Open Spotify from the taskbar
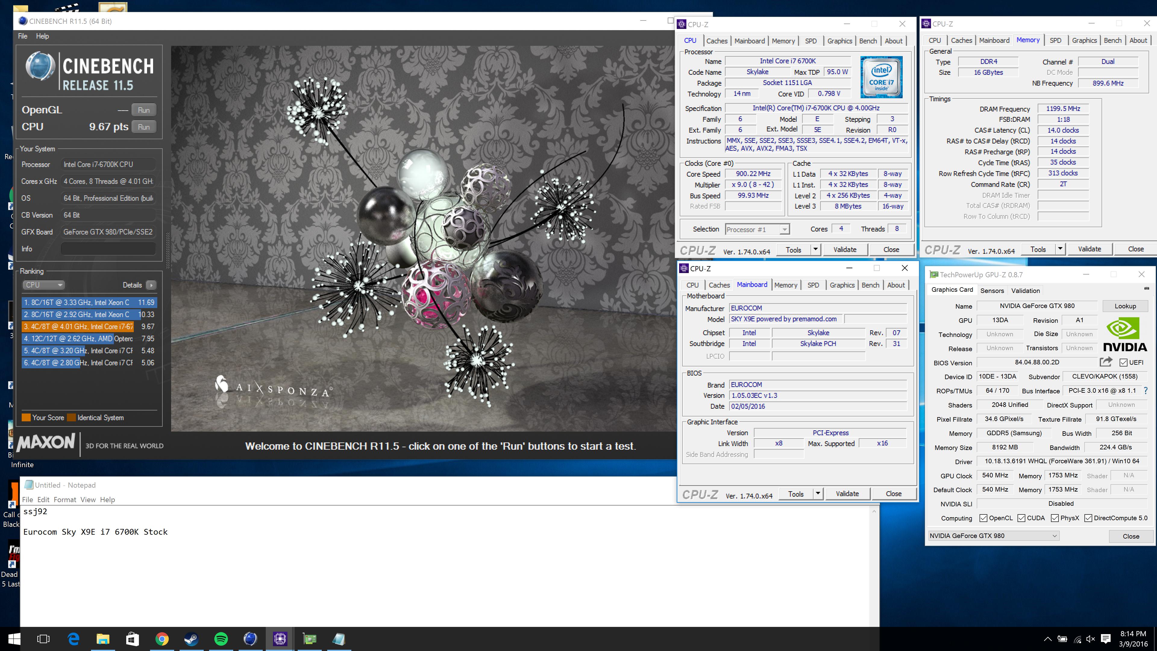This screenshot has width=1157, height=651. [x=221, y=639]
